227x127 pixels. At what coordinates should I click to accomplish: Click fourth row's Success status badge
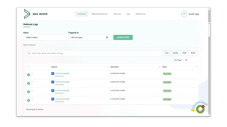[167, 99]
